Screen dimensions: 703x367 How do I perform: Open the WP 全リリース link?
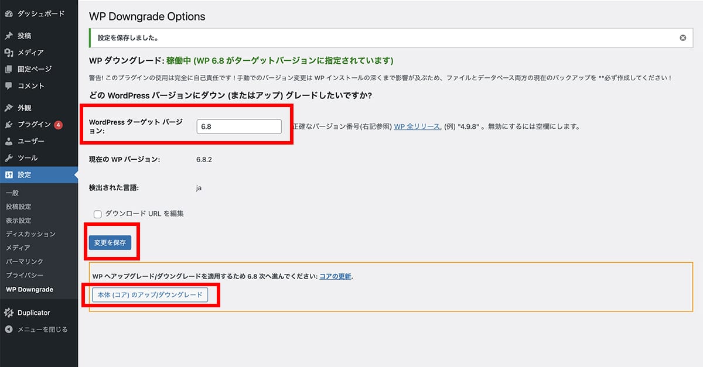[417, 126]
